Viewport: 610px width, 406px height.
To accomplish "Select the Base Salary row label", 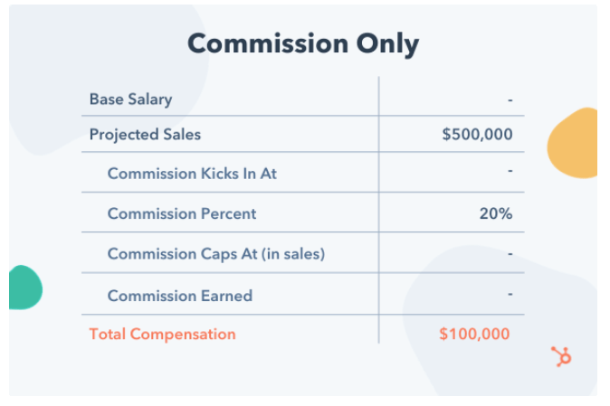I will 130,99.
